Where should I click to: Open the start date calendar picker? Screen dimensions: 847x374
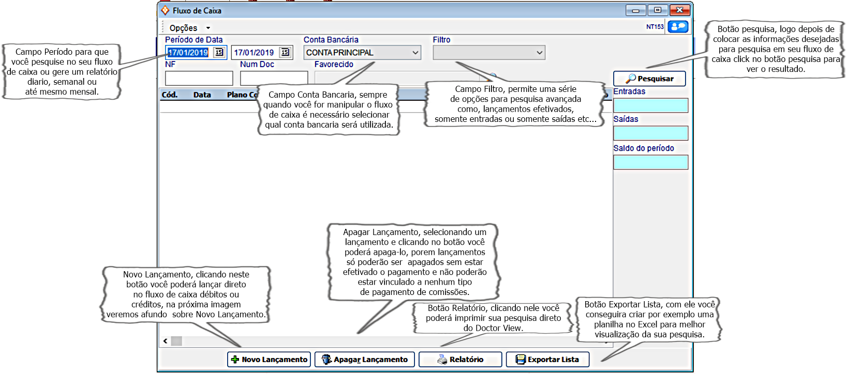[x=219, y=52]
